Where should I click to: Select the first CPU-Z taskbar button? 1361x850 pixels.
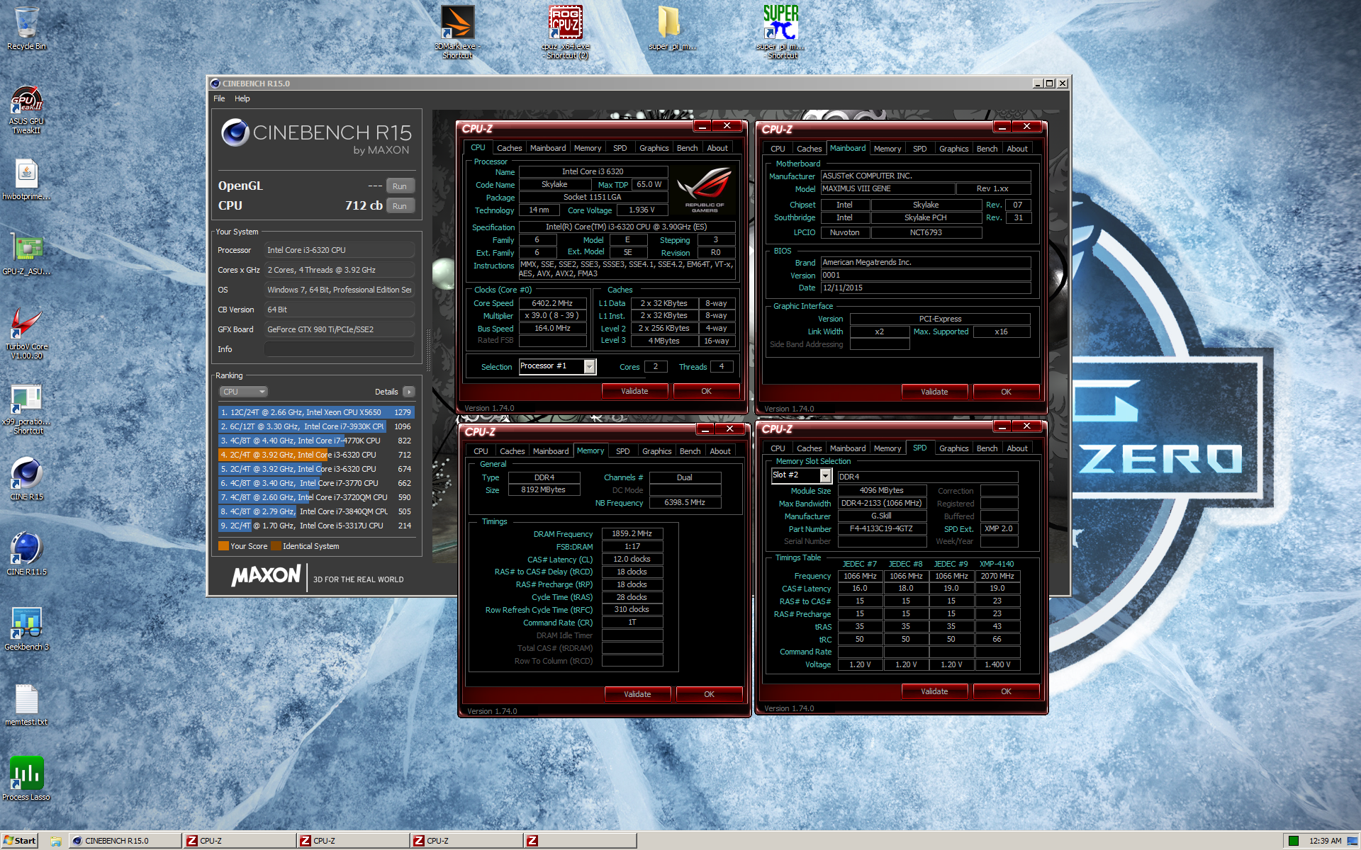pyautogui.click(x=240, y=841)
